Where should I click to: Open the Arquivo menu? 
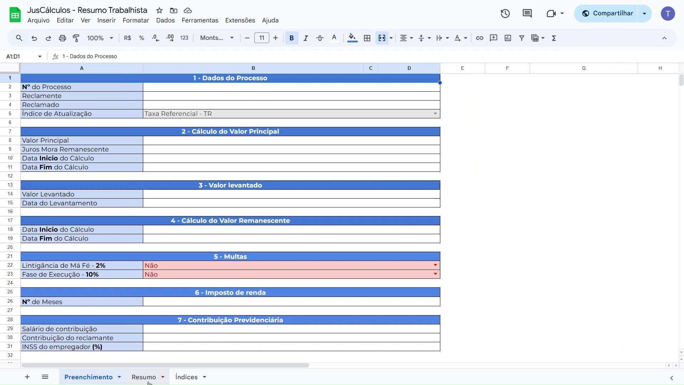pos(38,20)
